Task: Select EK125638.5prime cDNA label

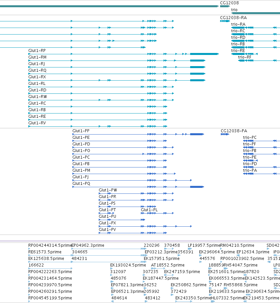Action: [46, 258]
